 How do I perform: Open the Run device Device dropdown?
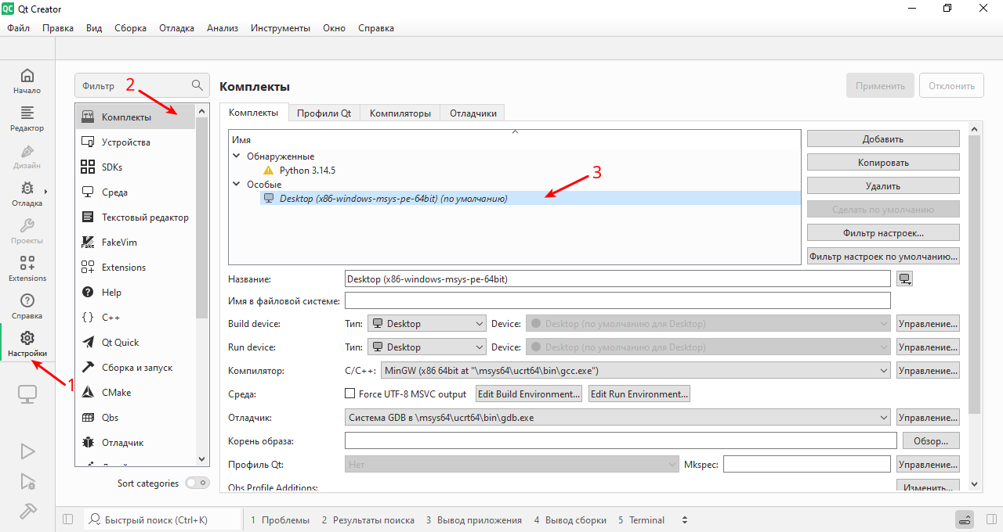click(x=708, y=347)
